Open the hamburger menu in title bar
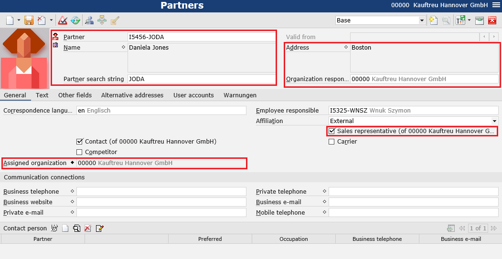This screenshot has width=502, height=259. tap(496, 5)
